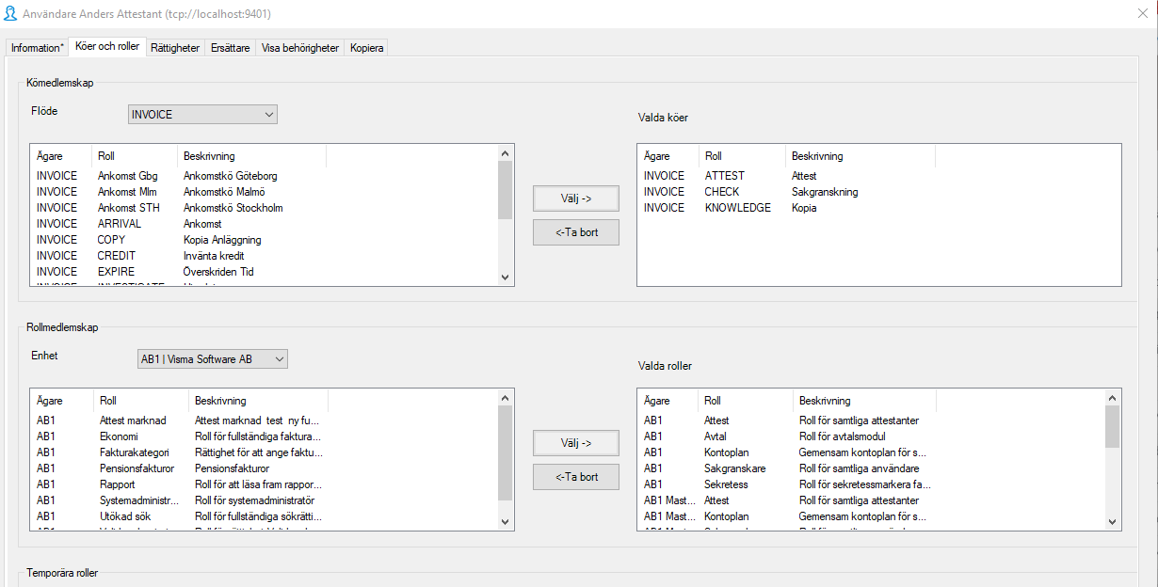The image size is (1158, 587).
Task: Switch to the Rättigheter tab
Action: [174, 47]
